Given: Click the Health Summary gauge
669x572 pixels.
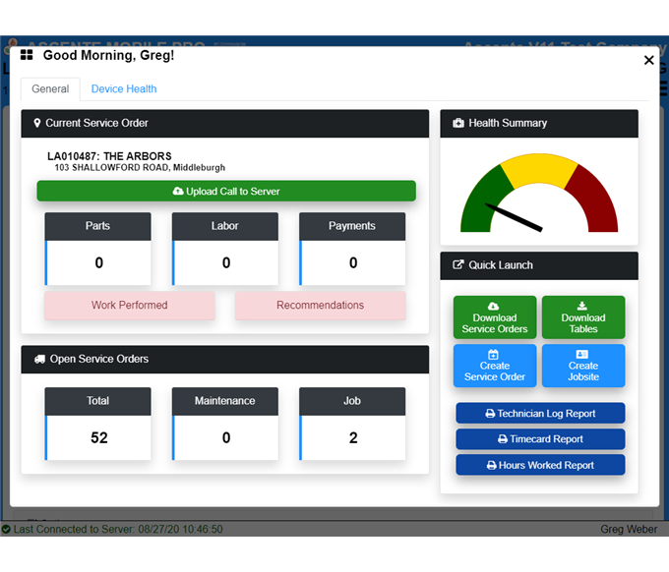Looking at the screenshot, I should (539, 195).
